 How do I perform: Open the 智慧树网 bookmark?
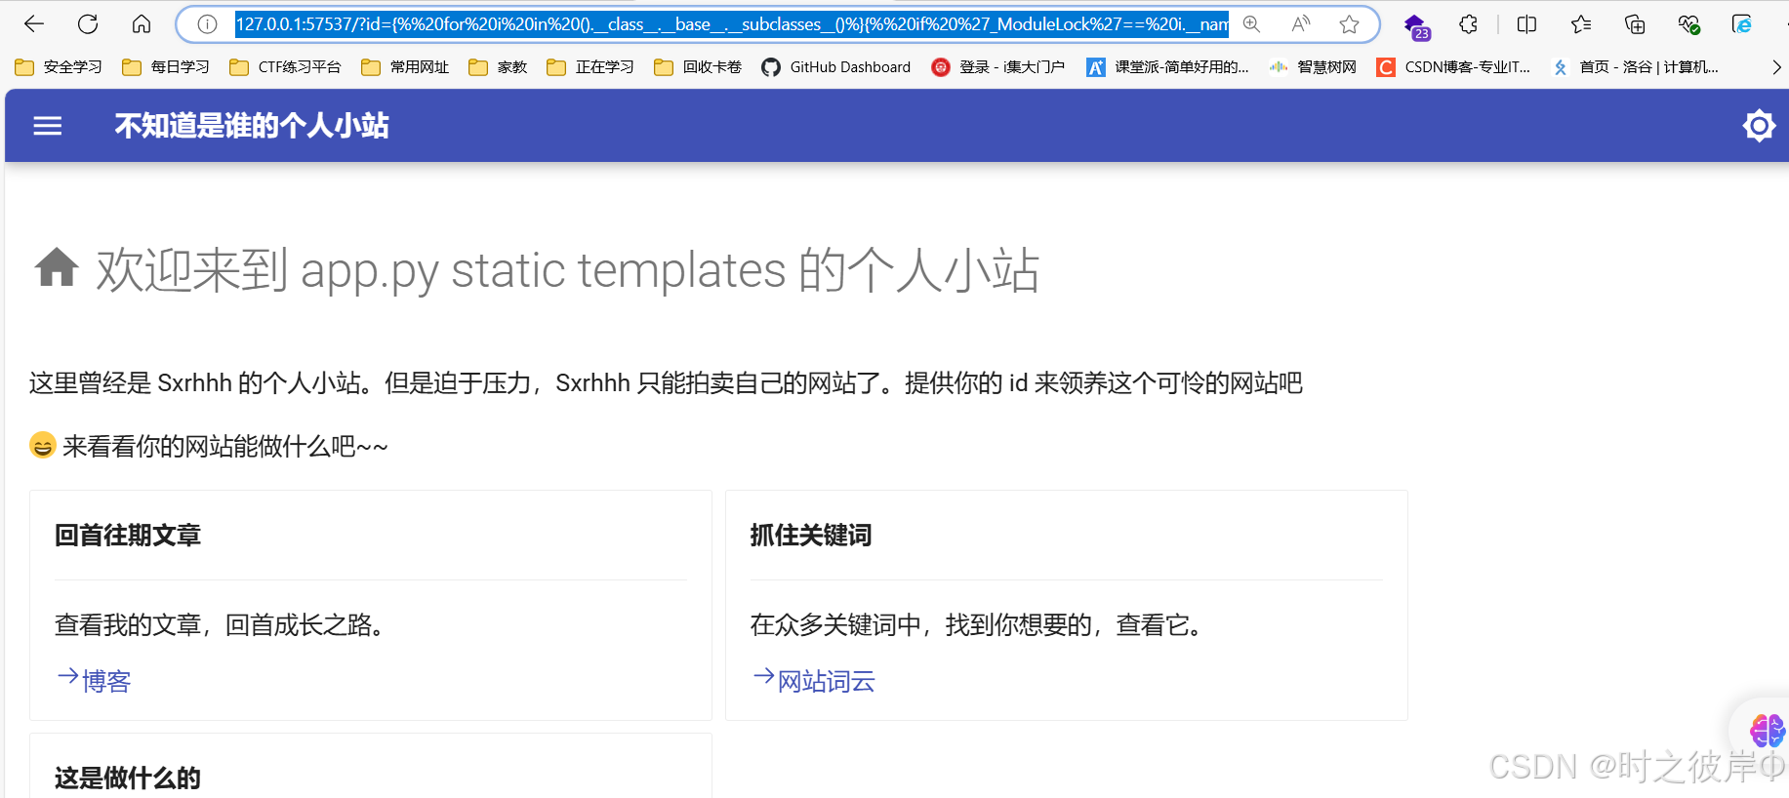(1313, 66)
